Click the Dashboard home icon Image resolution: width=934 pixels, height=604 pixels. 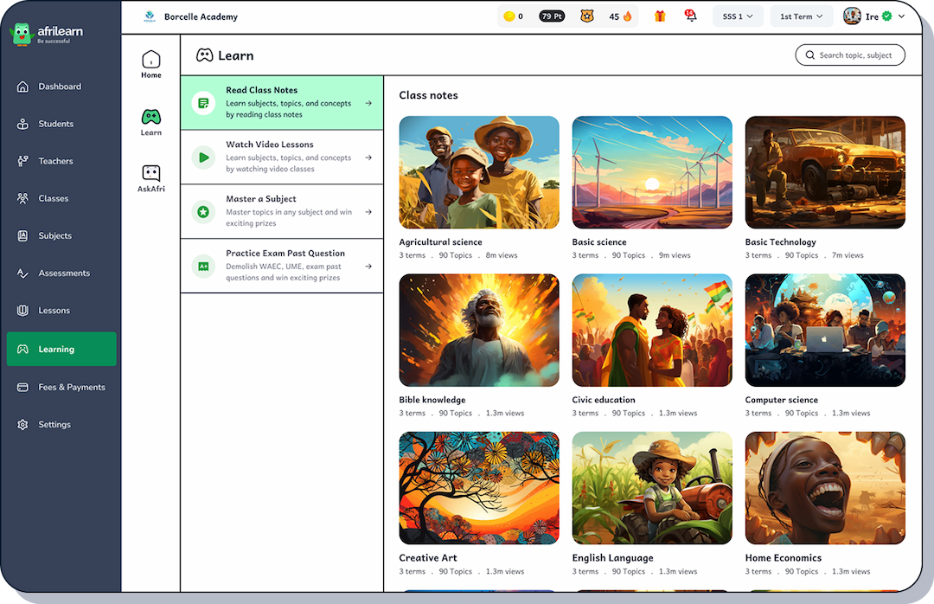[x=22, y=87]
